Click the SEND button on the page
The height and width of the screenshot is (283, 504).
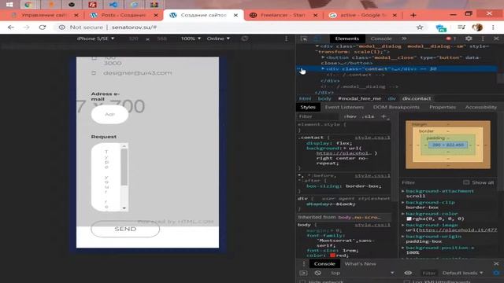(x=125, y=229)
